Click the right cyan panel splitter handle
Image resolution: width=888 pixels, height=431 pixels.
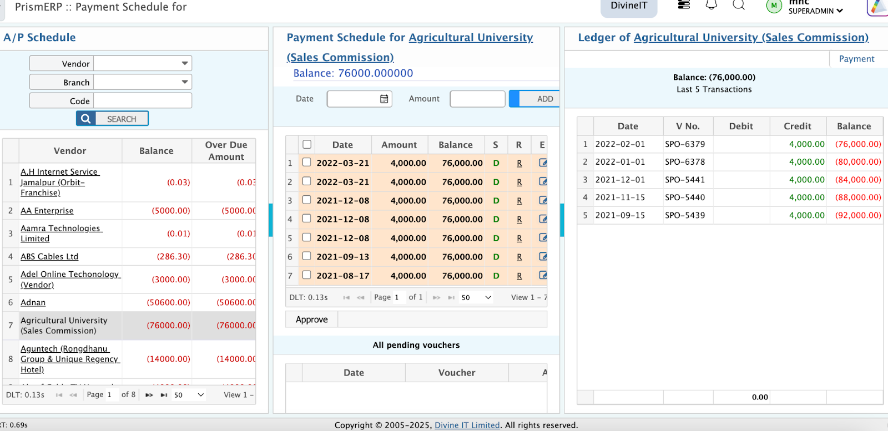562,220
